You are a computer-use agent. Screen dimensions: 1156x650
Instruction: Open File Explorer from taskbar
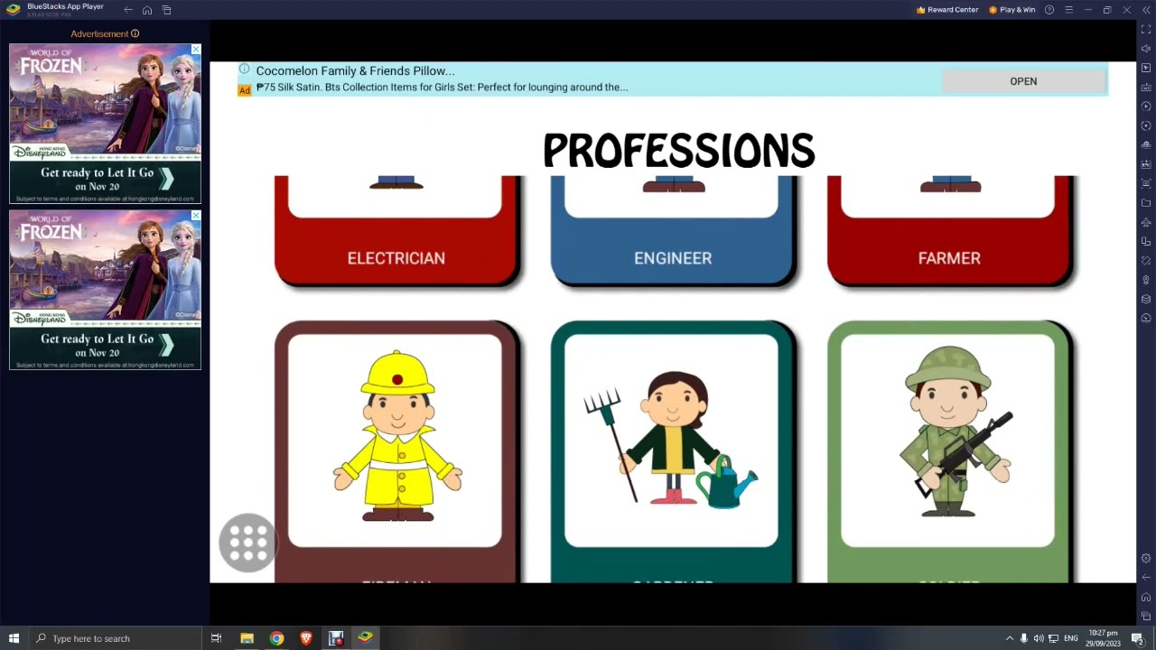tap(247, 638)
